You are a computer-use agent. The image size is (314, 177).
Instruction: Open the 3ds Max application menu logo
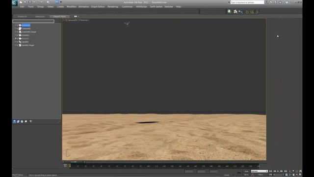tap(15, 3)
